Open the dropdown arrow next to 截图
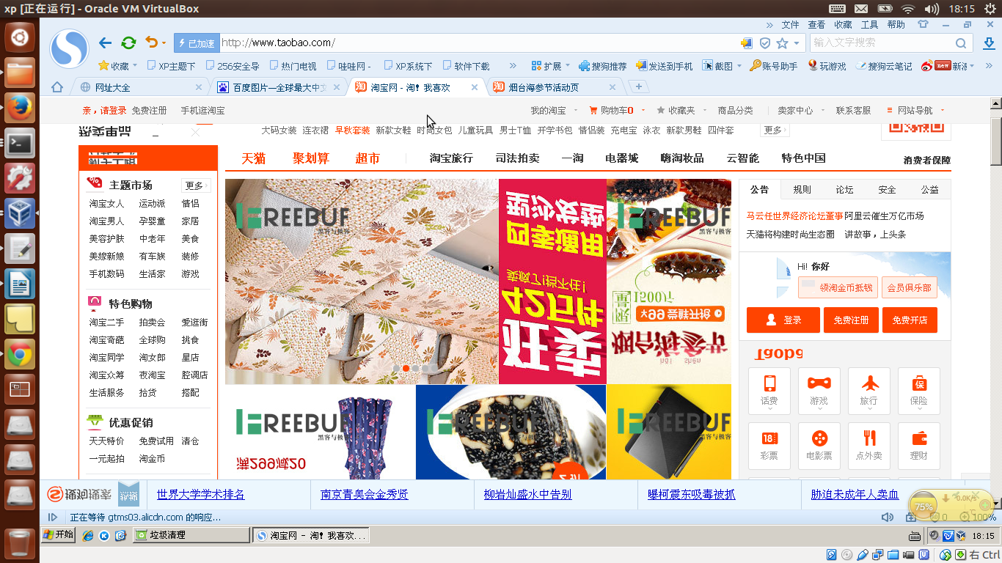This screenshot has height=563, width=1002. [x=739, y=66]
